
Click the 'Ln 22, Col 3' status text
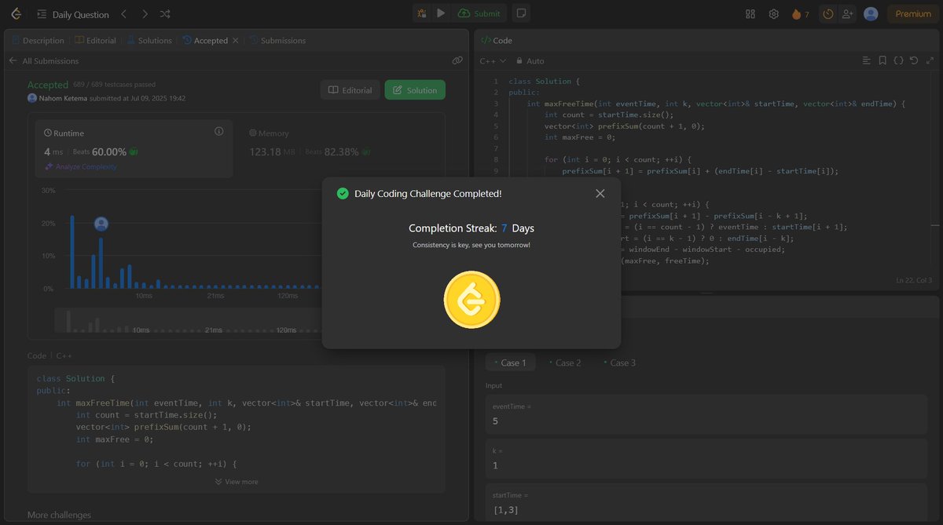[914, 280]
